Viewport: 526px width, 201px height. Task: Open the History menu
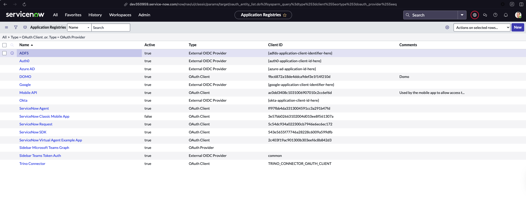95,15
